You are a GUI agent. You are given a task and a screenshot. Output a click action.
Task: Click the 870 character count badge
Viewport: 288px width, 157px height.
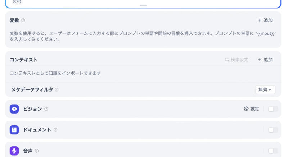17,2
